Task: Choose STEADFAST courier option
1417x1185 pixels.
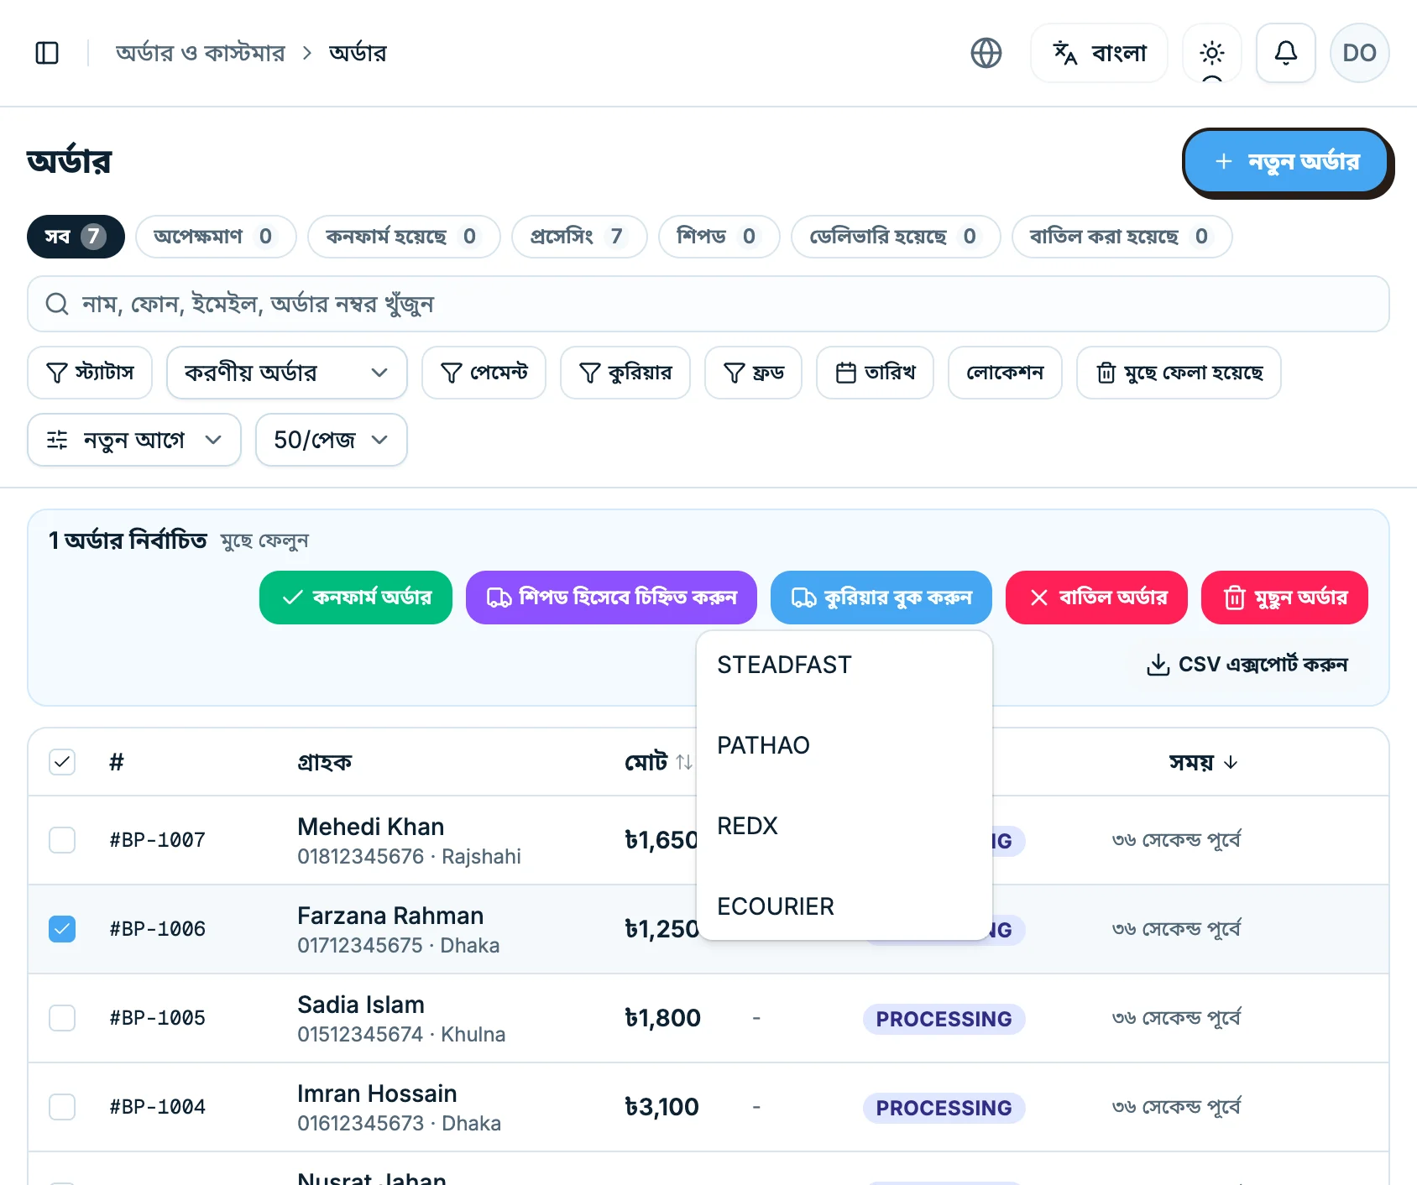Action: click(x=844, y=665)
